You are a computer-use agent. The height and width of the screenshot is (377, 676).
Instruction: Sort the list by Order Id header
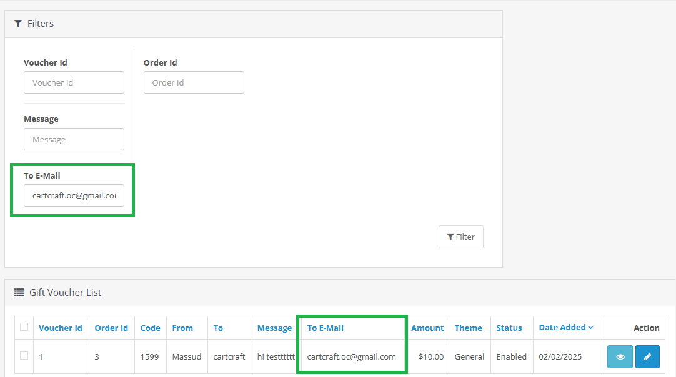(111, 328)
